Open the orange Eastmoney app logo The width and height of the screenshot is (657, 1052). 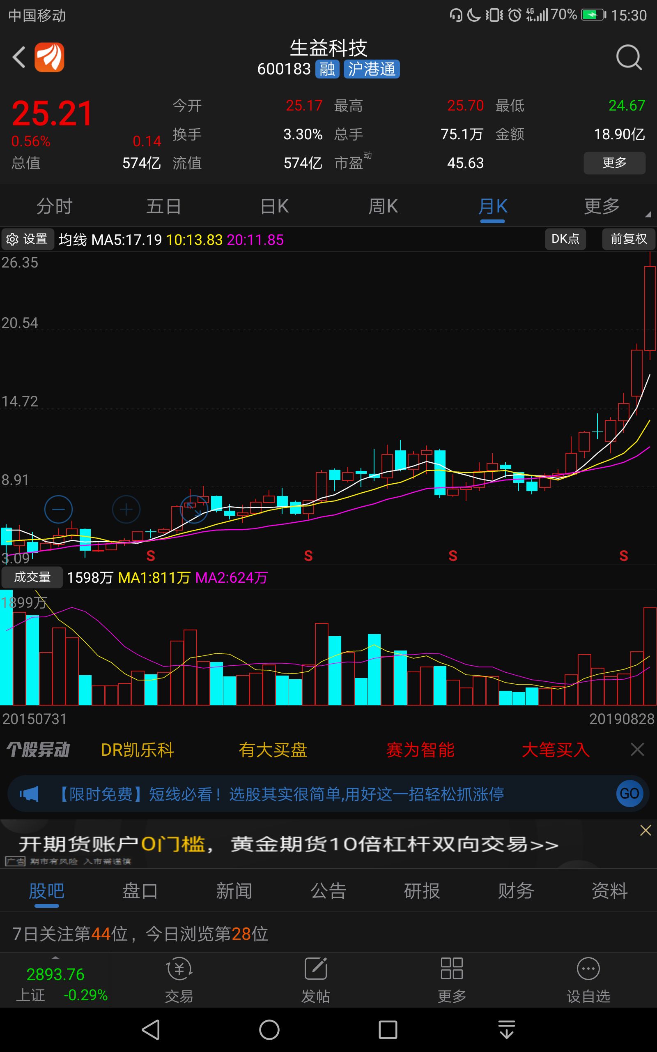(50, 58)
